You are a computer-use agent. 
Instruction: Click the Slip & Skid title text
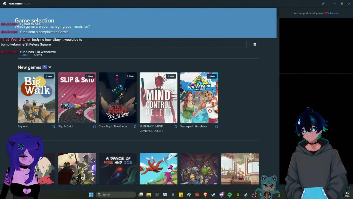coord(65,126)
